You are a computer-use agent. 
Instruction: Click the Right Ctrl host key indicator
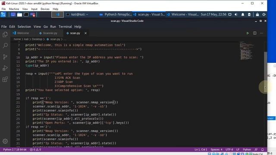pyautogui.click(x=258, y=154)
